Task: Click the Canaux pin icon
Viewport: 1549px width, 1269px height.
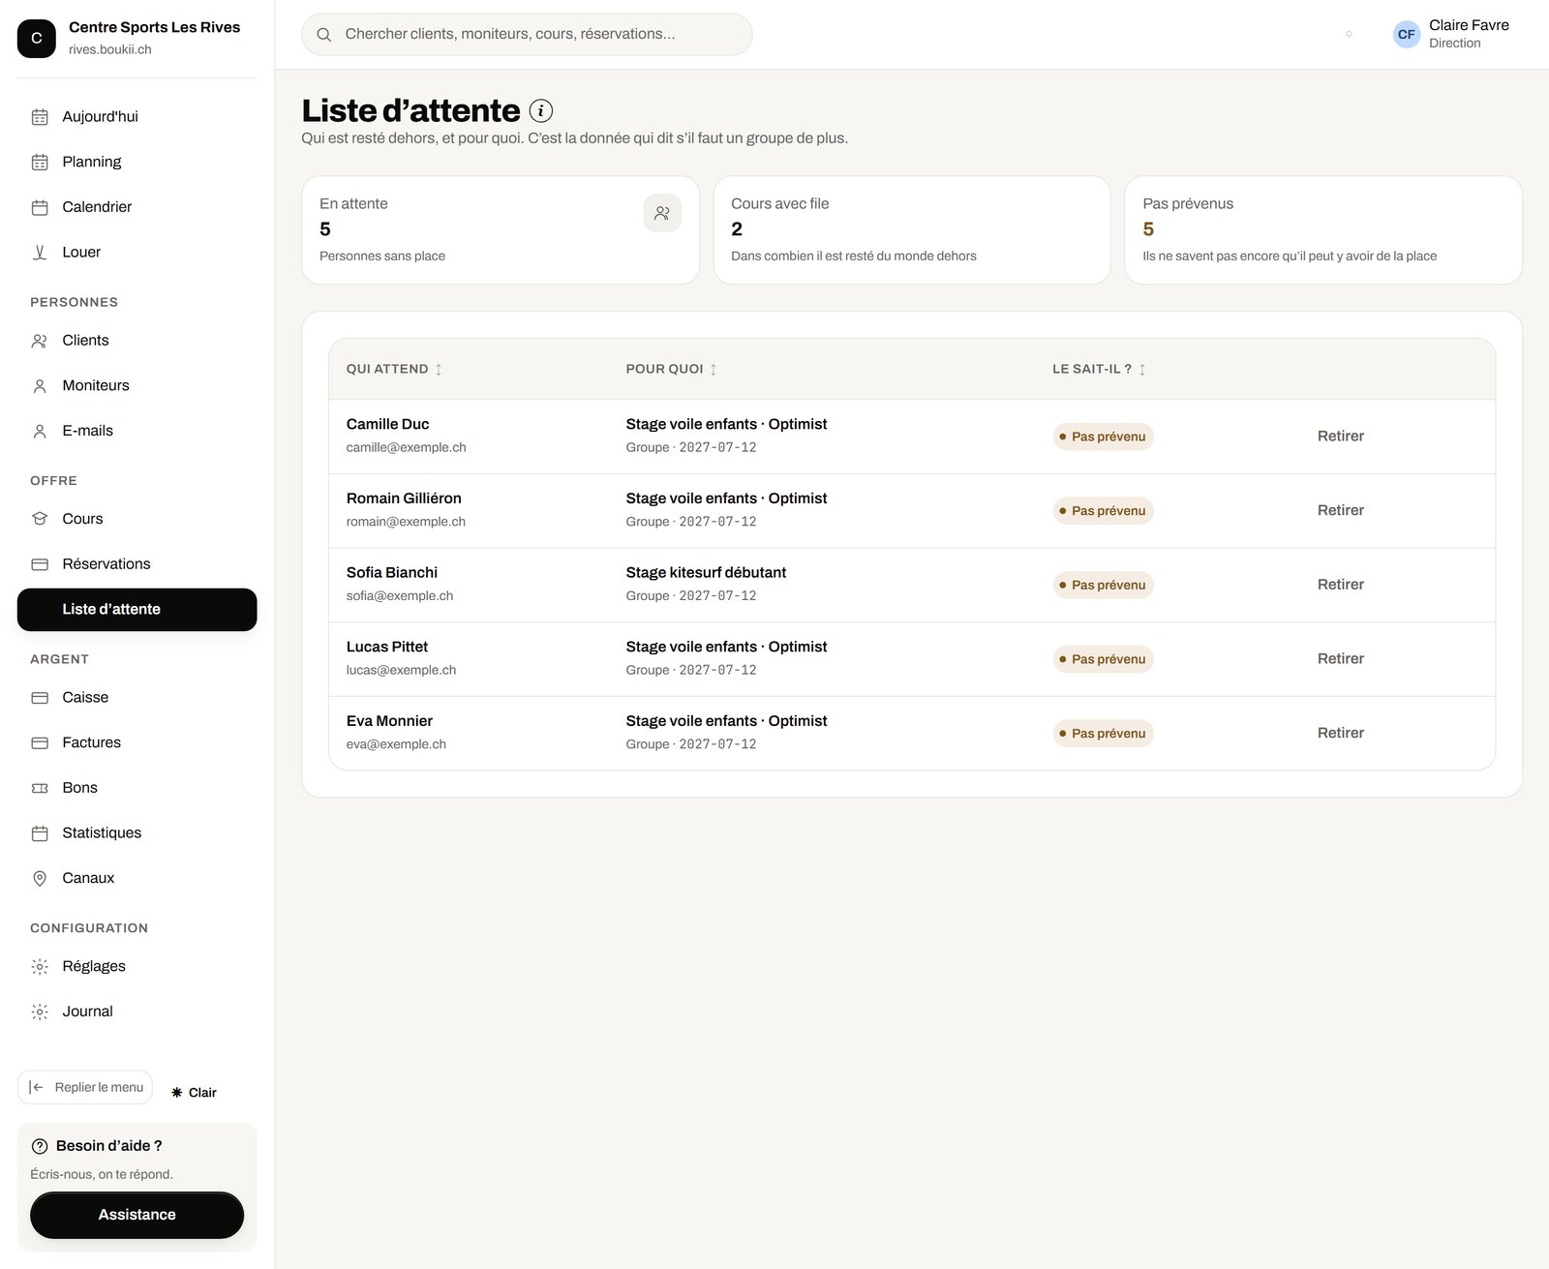Action: tap(40, 878)
